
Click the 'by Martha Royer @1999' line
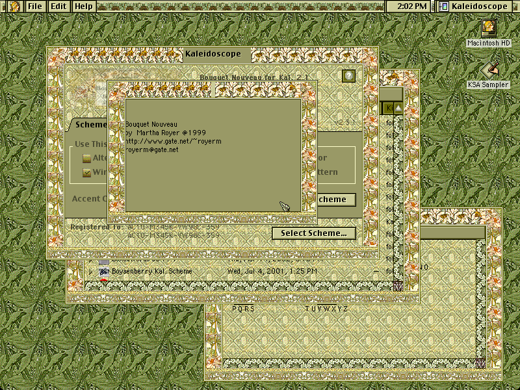tap(166, 133)
